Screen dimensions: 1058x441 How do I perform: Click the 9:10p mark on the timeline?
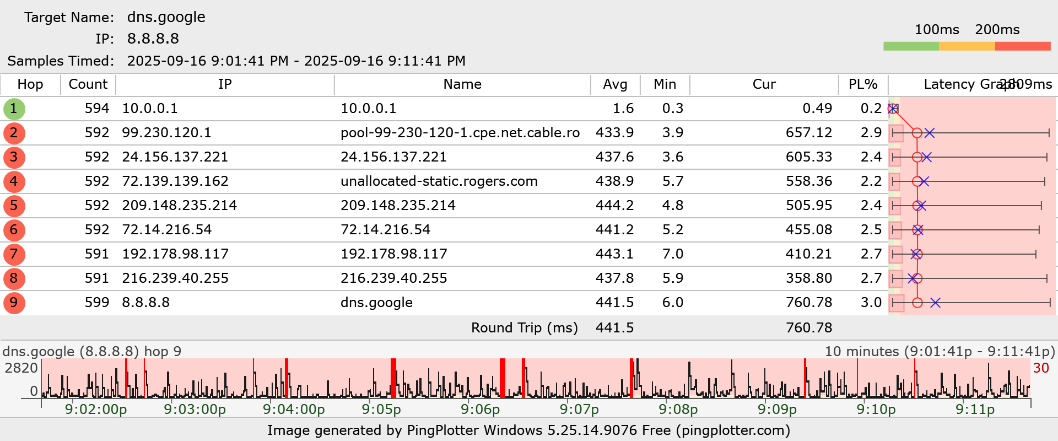pos(876,409)
